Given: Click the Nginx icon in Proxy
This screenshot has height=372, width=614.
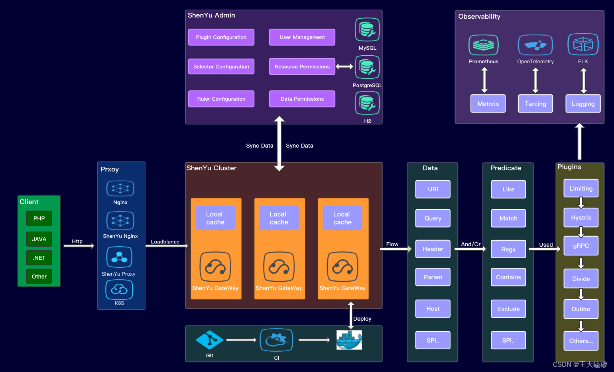Looking at the screenshot, I should pyautogui.click(x=120, y=188).
